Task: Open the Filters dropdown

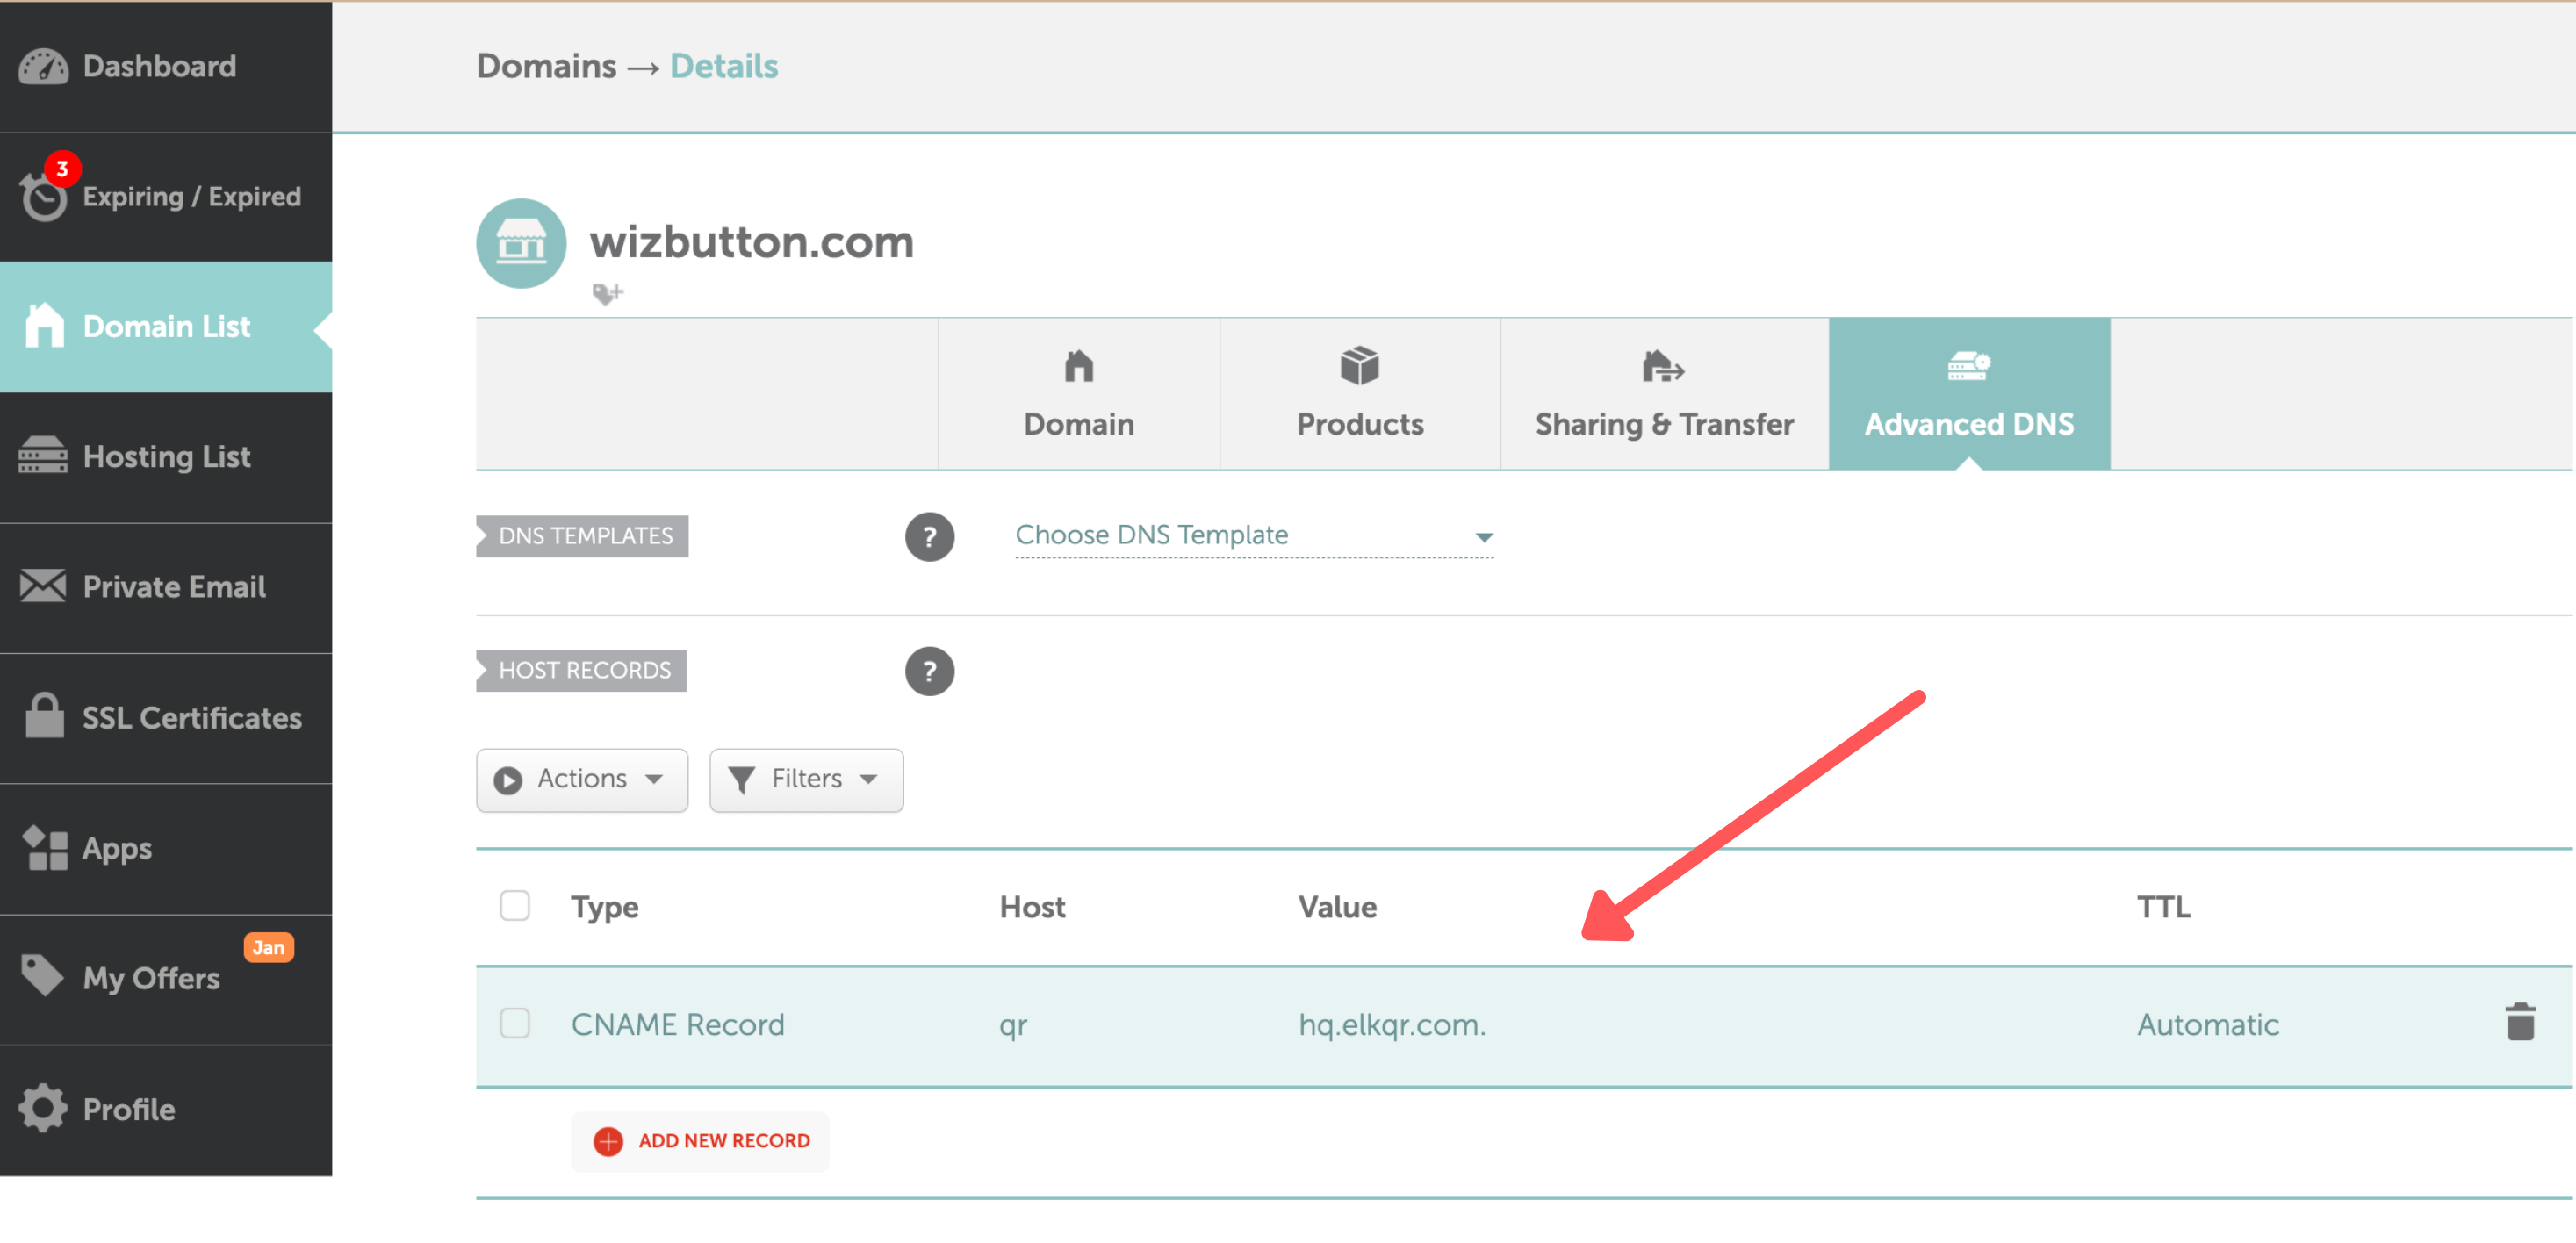Action: 806,779
